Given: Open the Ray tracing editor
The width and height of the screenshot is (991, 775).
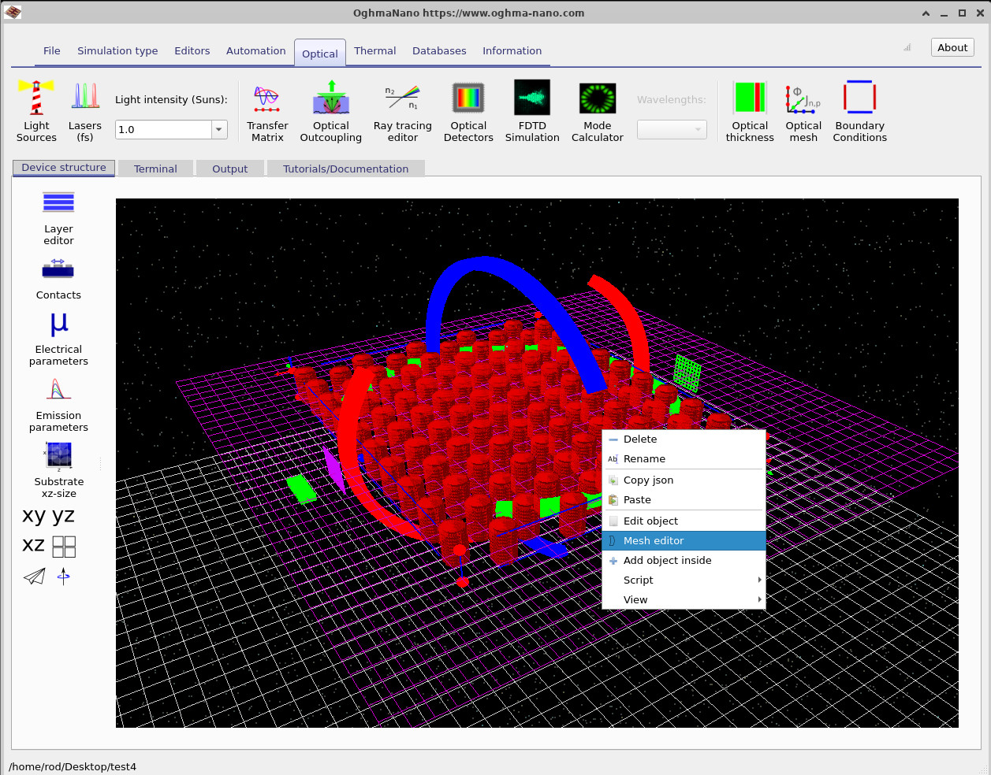Looking at the screenshot, I should 402,111.
